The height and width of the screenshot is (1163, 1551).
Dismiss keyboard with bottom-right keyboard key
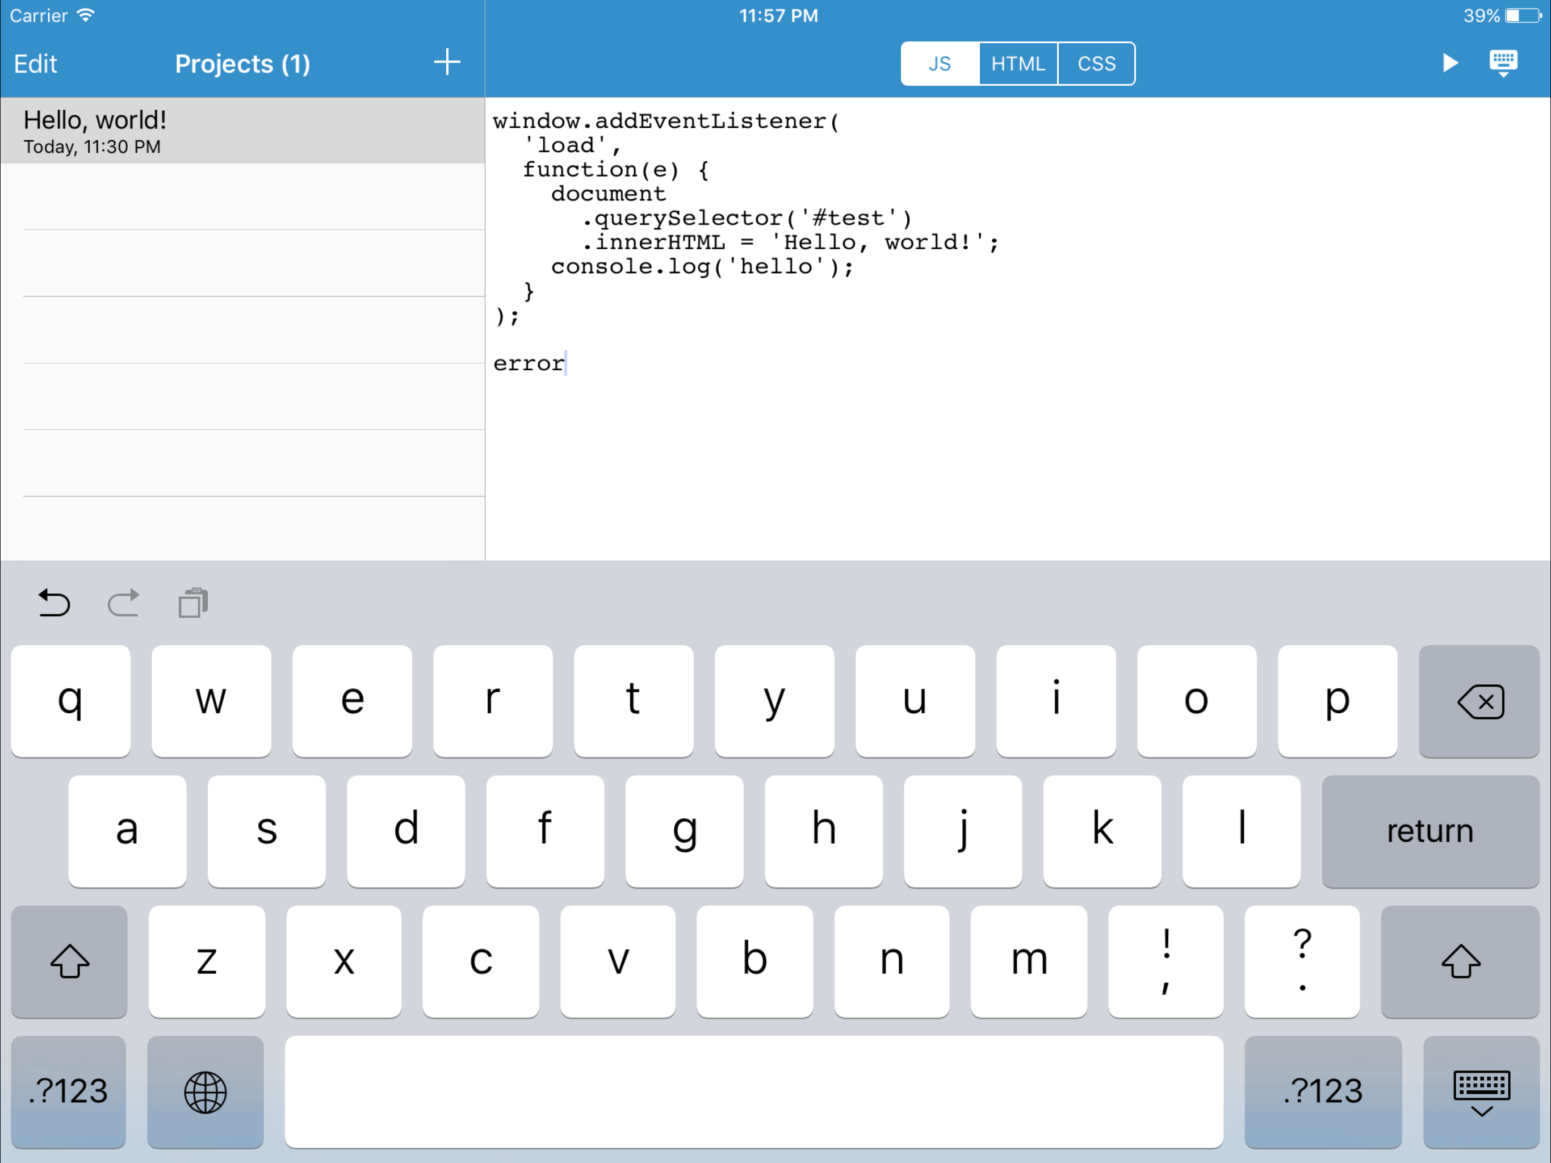click(x=1481, y=1091)
